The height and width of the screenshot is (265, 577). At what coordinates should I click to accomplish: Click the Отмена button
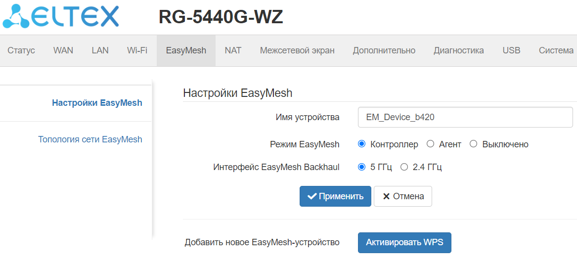(402, 196)
